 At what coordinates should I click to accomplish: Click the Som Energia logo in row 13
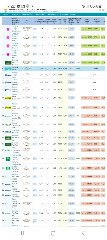click(8, 124)
